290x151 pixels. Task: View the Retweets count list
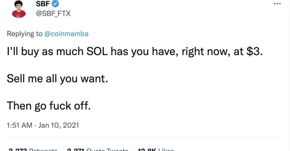tap(43, 150)
